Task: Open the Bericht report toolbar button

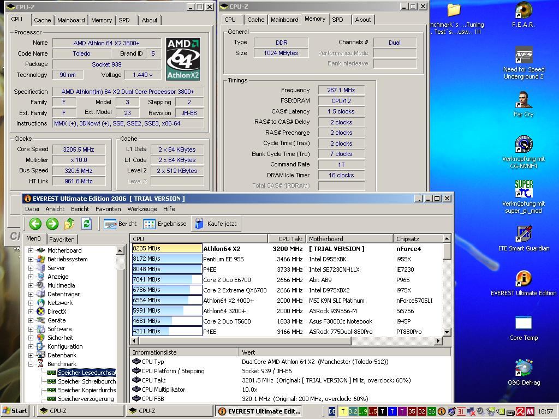Action: (x=120, y=224)
